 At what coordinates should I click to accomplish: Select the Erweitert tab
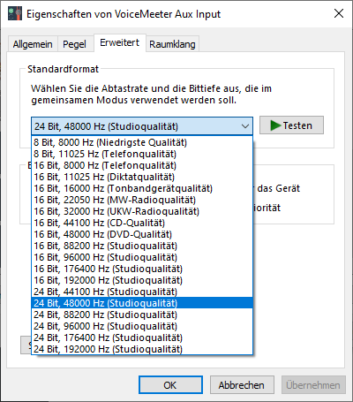click(119, 42)
